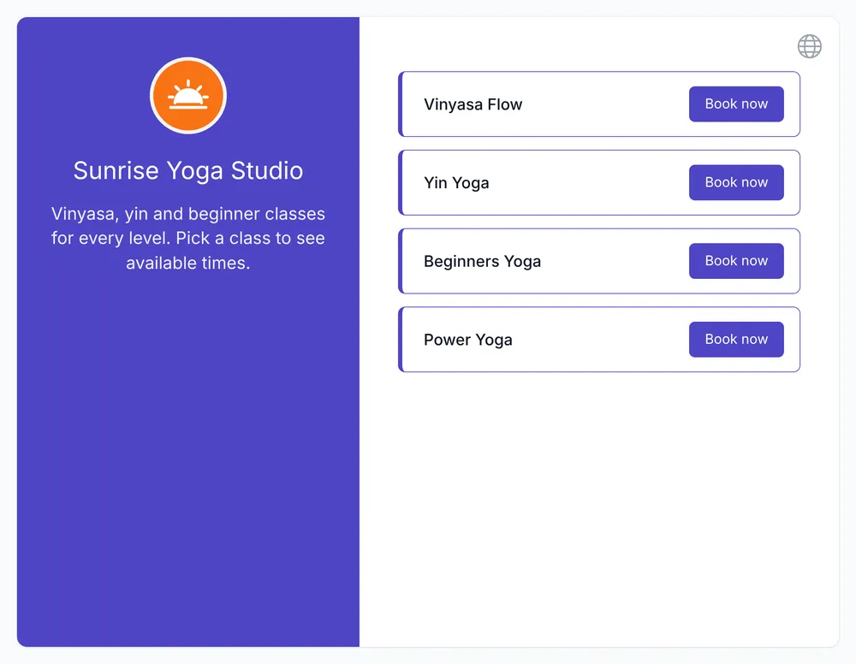
Task: Click the 'Sunrise Yoga Studio' heading
Action: (188, 171)
